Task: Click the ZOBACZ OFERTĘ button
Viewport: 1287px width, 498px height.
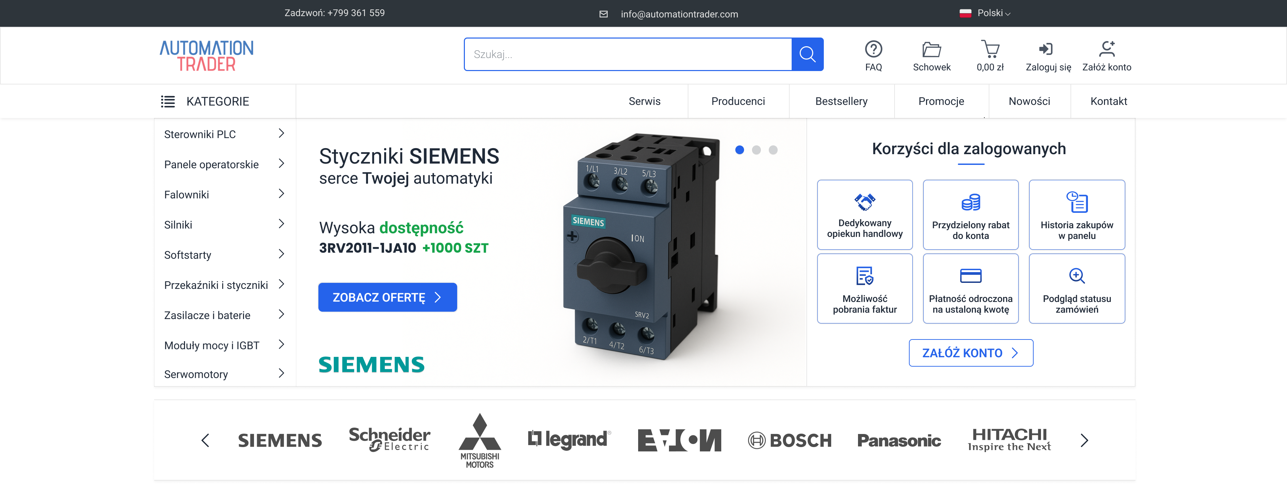Action: (x=387, y=297)
